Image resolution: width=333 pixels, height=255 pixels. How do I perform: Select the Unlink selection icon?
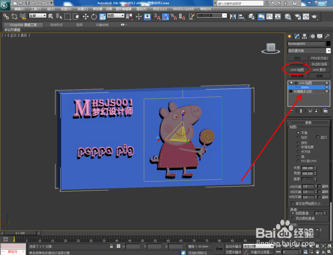(14, 16)
